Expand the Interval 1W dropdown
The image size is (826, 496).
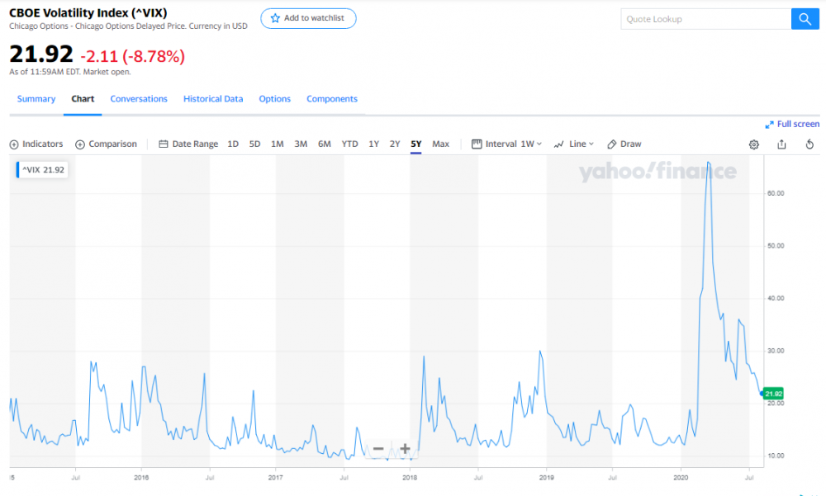click(x=506, y=144)
